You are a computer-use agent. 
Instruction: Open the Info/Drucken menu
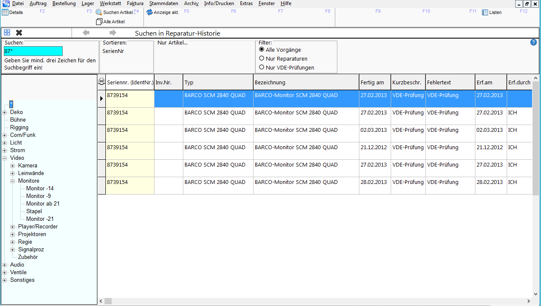(x=219, y=3)
